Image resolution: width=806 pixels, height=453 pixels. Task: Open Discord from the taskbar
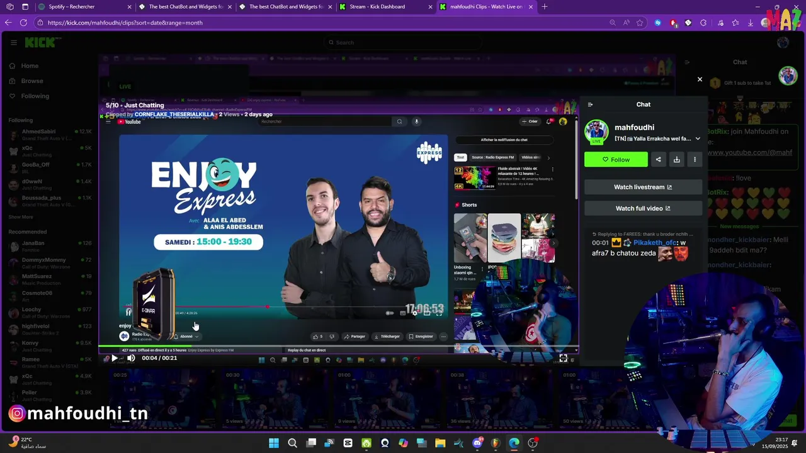(x=477, y=443)
